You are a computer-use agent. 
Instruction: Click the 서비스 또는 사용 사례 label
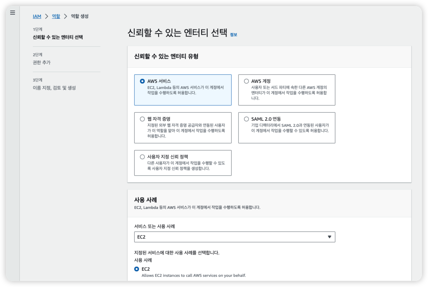pyautogui.click(x=154, y=226)
